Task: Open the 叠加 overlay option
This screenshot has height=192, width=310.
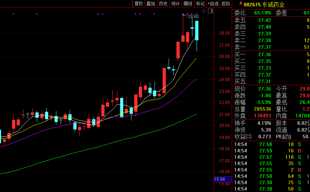Action: (151, 4)
